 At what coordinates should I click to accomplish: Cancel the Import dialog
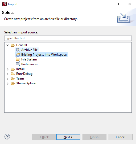coord(121,137)
